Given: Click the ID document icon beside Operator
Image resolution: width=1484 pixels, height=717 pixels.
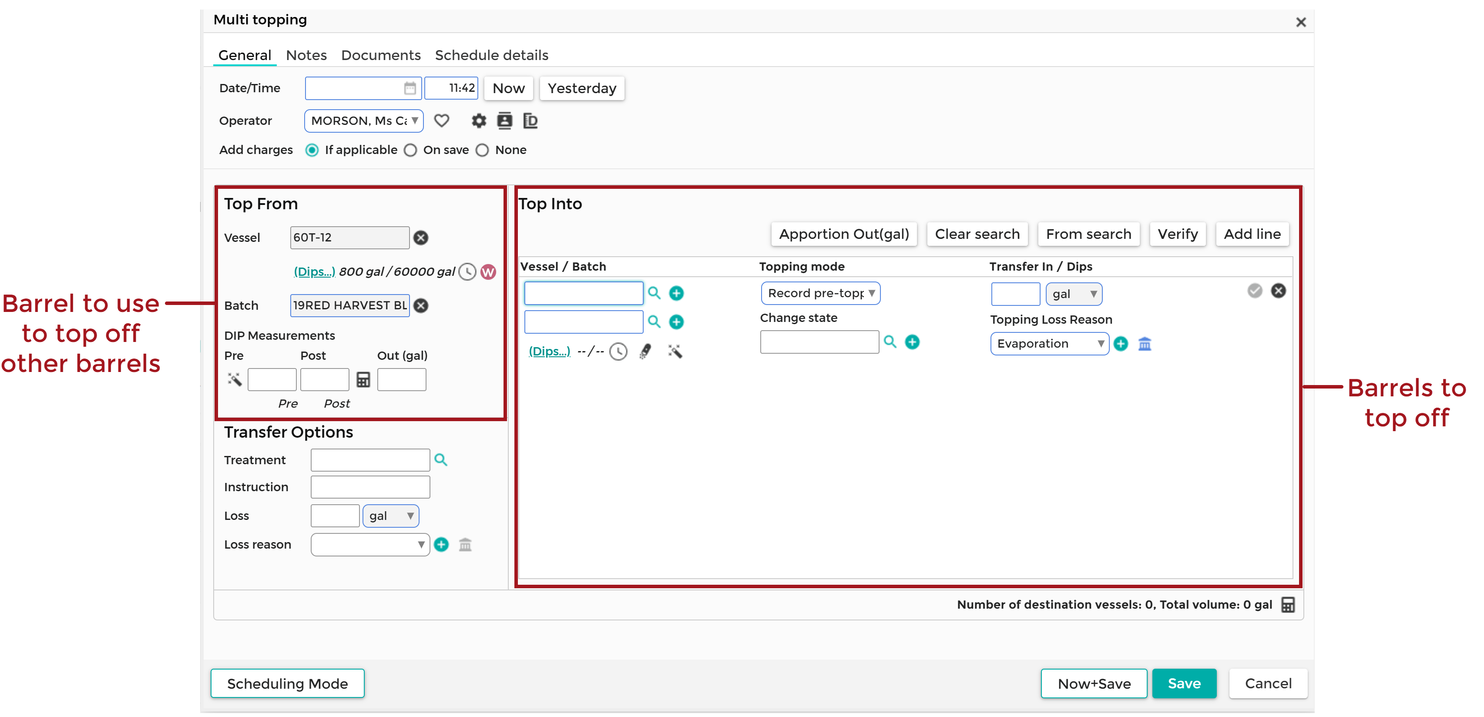Looking at the screenshot, I should point(530,121).
